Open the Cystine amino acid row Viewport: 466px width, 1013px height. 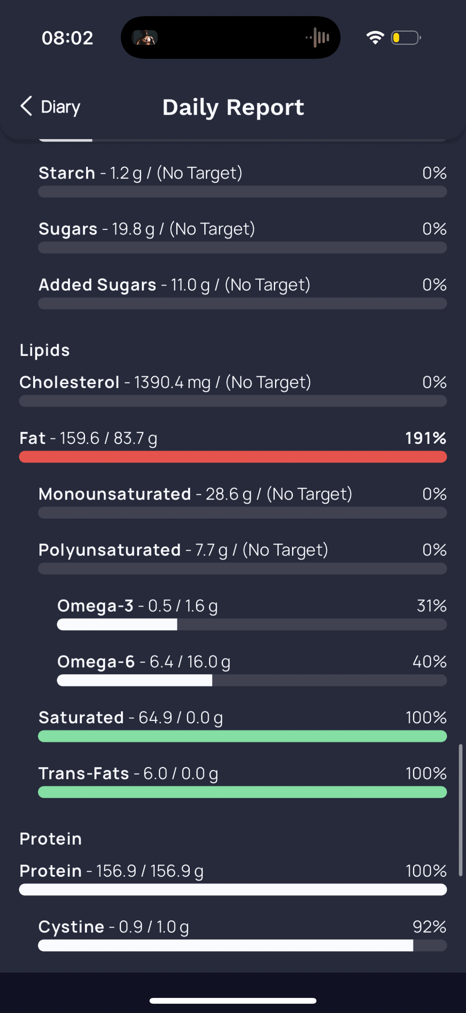[242, 934]
